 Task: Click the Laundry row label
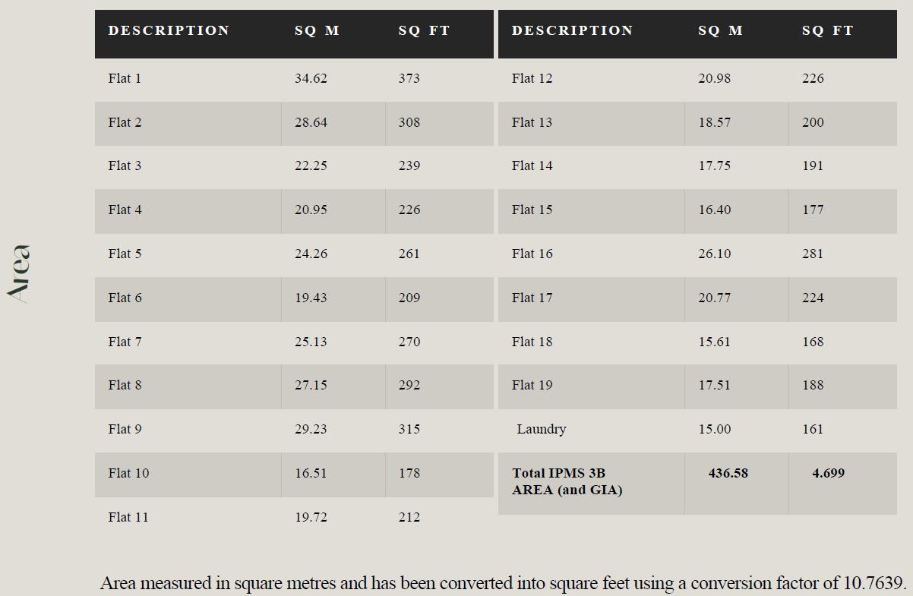[x=542, y=429]
